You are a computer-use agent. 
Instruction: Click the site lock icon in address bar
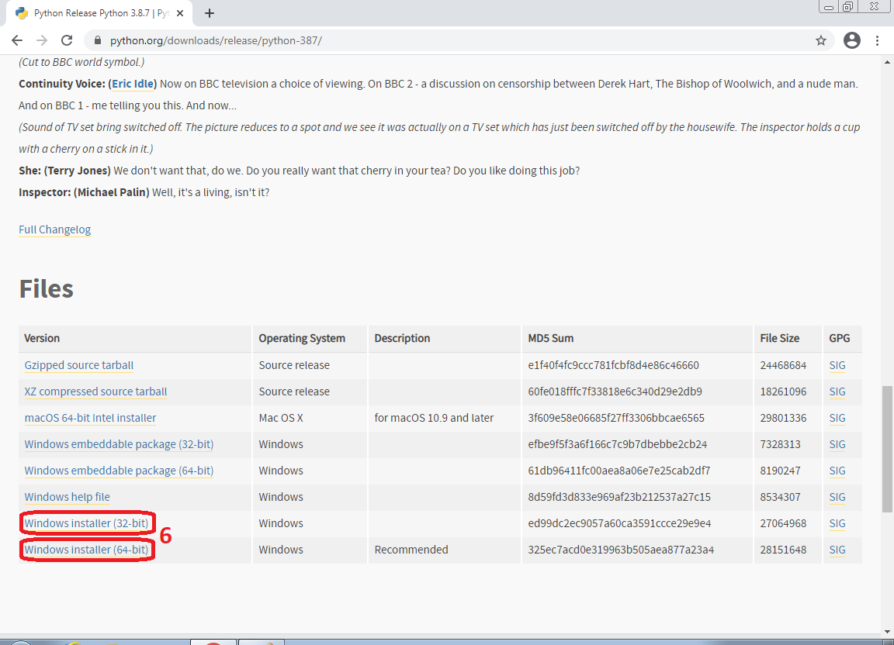click(x=98, y=40)
